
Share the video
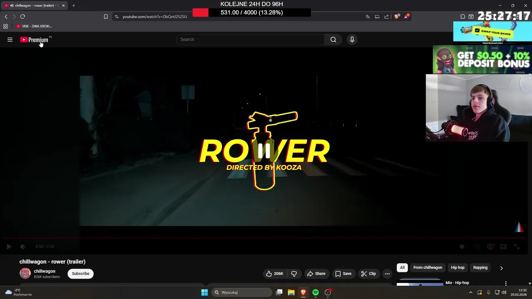click(x=316, y=274)
